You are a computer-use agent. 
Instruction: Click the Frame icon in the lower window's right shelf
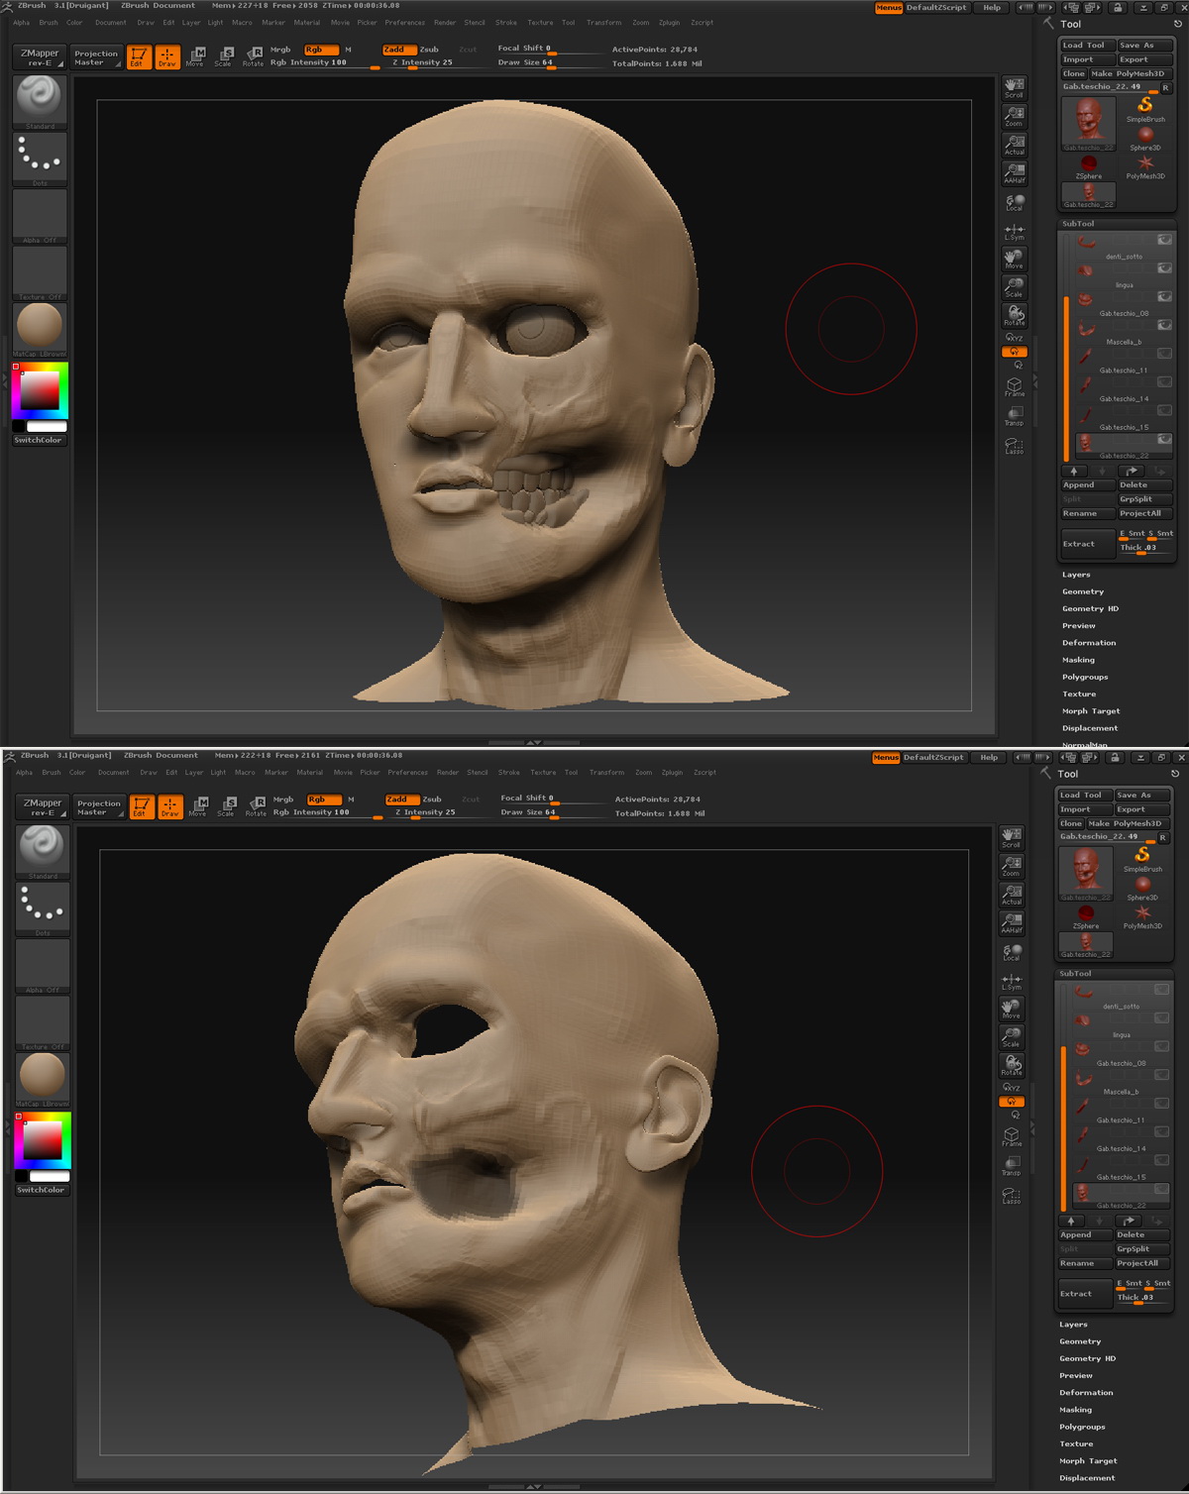(x=1011, y=1136)
